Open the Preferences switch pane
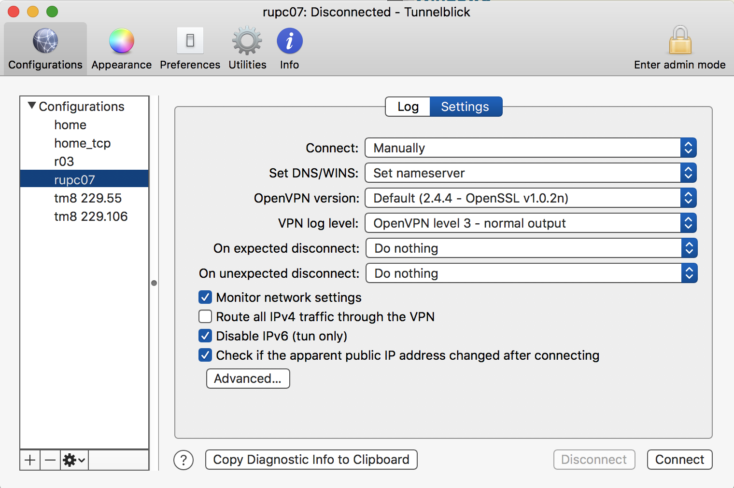 (190, 49)
